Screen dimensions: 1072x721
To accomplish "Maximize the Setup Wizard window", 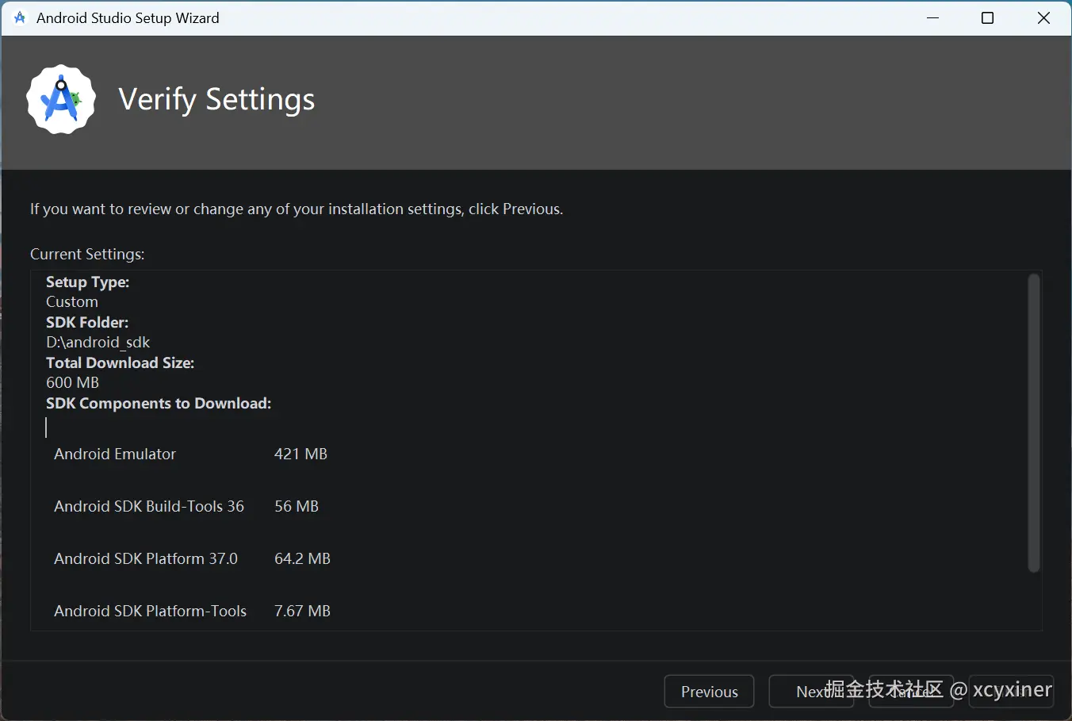I will 987,17.
